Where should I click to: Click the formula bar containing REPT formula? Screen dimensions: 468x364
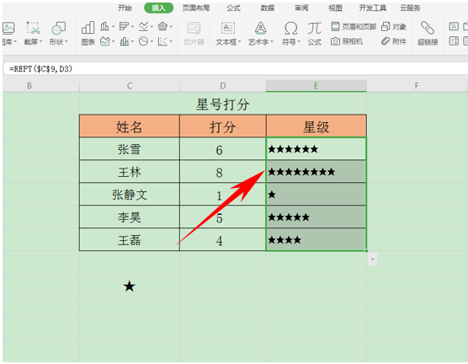pyautogui.click(x=236, y=69)
